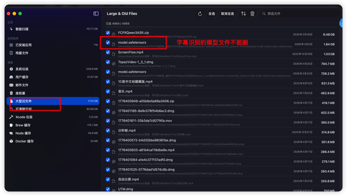Click the trash delete icon in toolbar

pos(252,14)
